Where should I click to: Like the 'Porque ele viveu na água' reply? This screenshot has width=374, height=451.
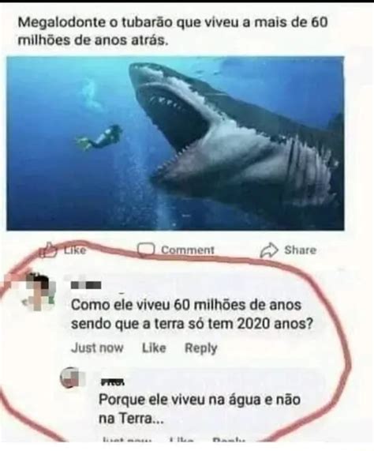181,439
